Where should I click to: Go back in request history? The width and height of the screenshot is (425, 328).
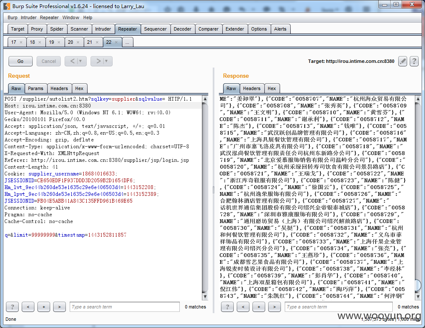point(72,61)
